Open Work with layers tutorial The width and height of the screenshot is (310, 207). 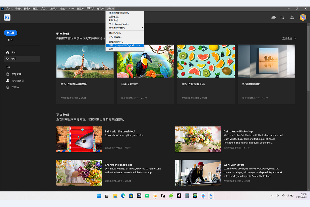(x=229, y=173)
